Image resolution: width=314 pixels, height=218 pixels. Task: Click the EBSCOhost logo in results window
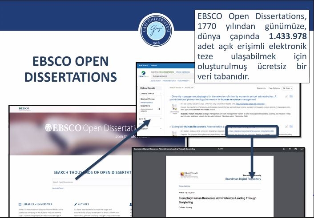143,74
